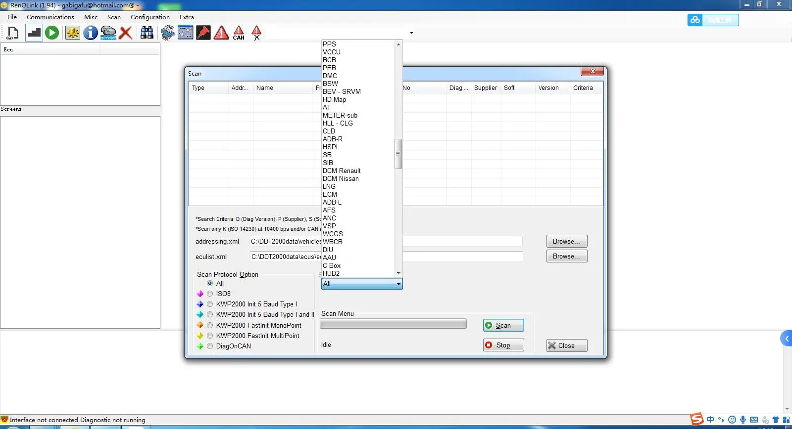Click the shirt skin icon in IME bar
The height and width of the screenshot is (429, 792).
point(776,420)
